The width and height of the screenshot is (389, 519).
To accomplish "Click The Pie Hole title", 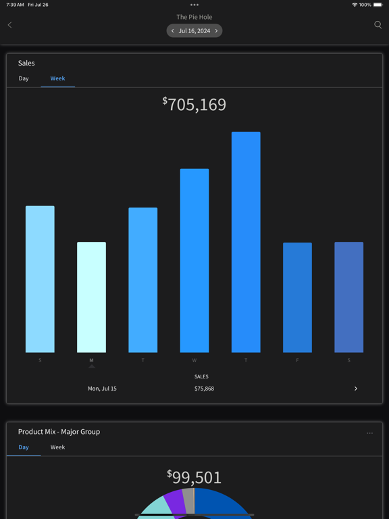I will 194,17.
